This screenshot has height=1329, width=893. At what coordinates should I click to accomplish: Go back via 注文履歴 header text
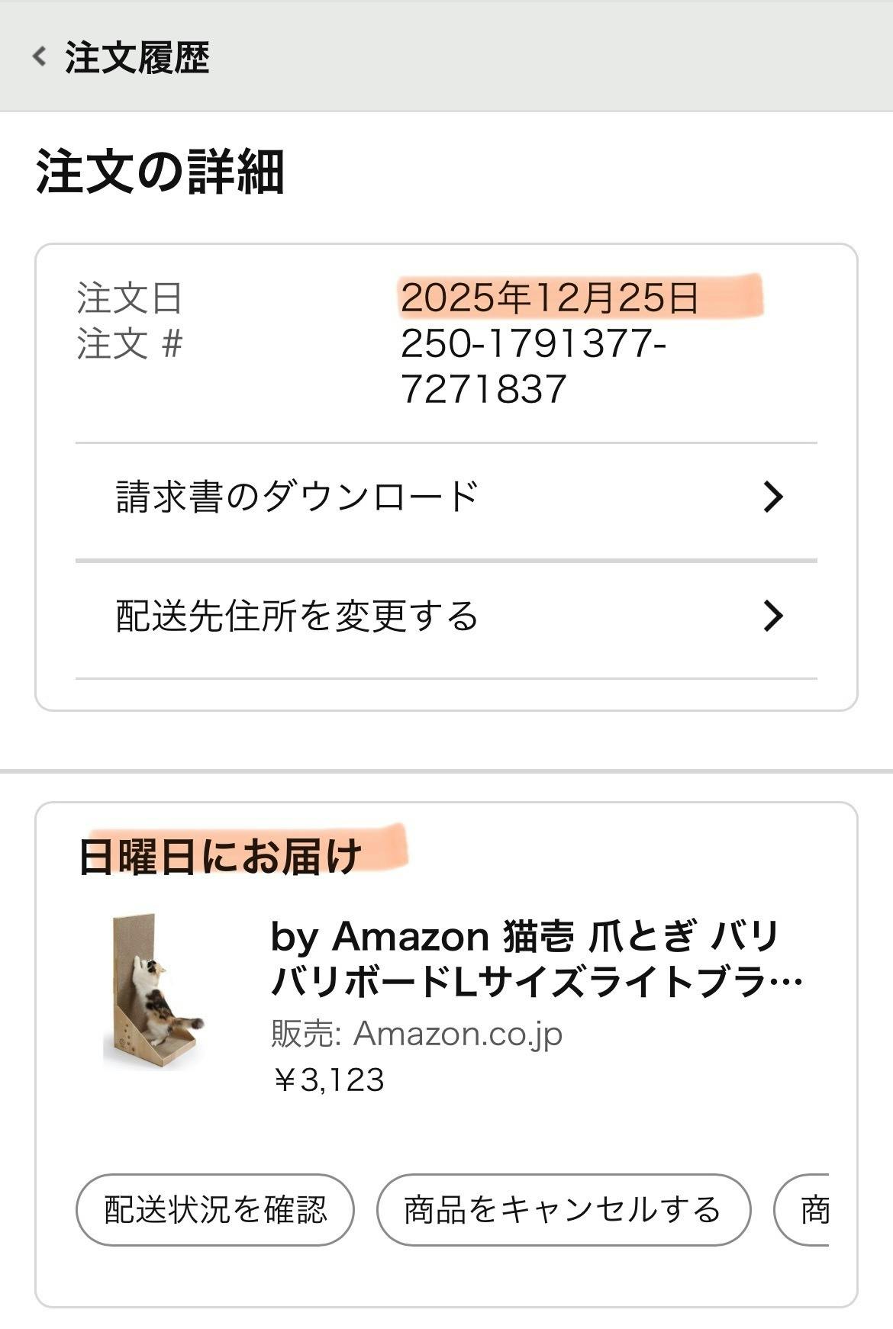click(x=137, y=57)
